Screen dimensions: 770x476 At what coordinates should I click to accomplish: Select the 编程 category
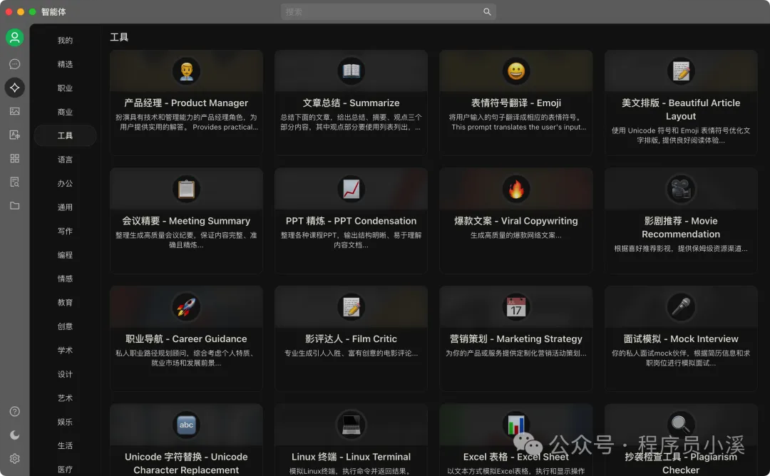click(65, 254)
